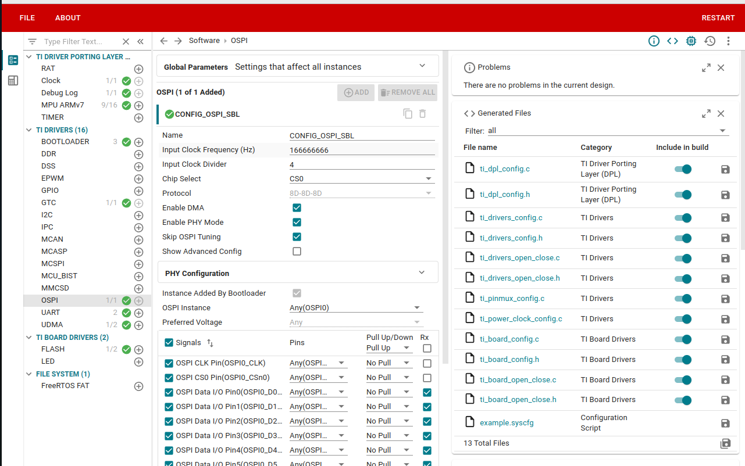
Task: Open the ti_drivers_open_close.c file link
Action: [x=519, y=258]
